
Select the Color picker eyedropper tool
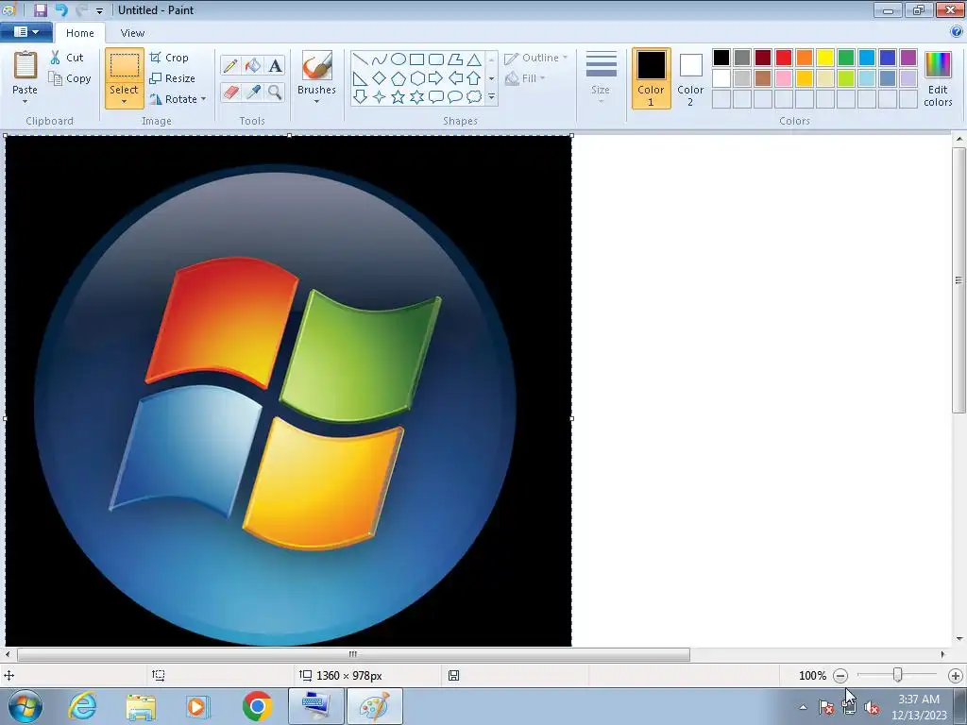pos(253,92)
